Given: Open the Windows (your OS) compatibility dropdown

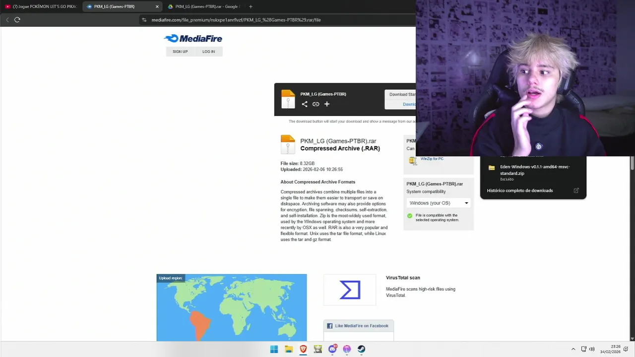Looking at the screenshot, I should point(439,203).
